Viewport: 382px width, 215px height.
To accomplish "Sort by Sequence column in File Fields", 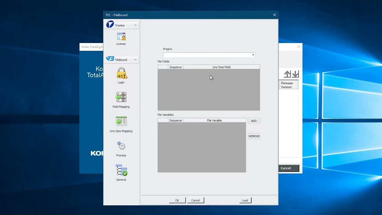I will coord(175,67).
